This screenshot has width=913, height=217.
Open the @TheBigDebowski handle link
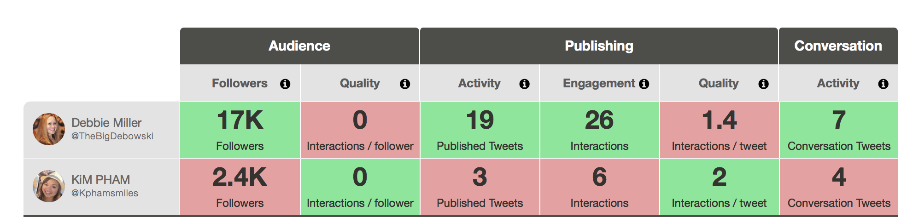tap(112, 137)
